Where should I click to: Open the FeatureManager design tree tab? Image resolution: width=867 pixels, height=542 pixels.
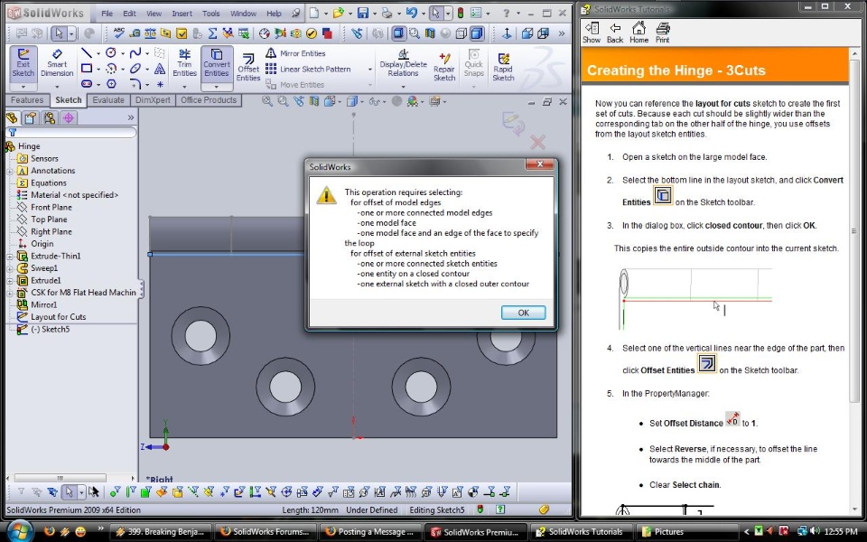pyautogui.click(x=12, y=117)
